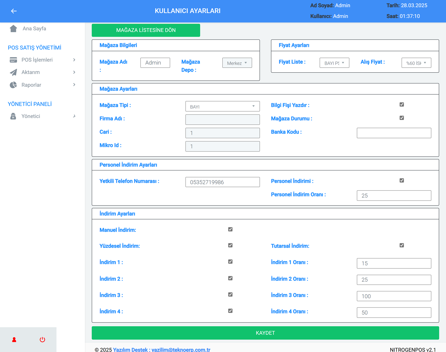This screenshot has height=352, width=446.
Task: Open the red user profile icon
Action: pos(14,340)
